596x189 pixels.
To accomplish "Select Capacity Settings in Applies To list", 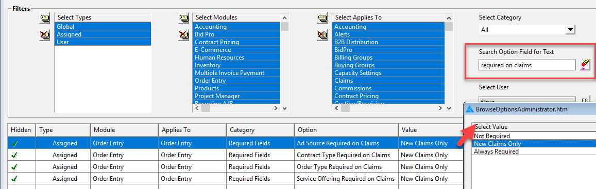I will click(388, 73).
